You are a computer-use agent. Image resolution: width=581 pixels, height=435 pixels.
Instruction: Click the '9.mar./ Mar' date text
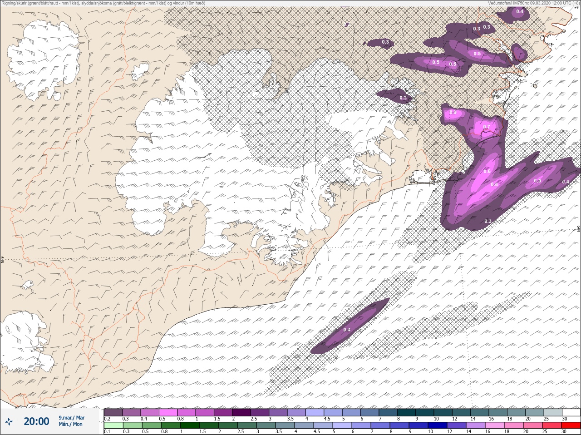coord(71,418)
